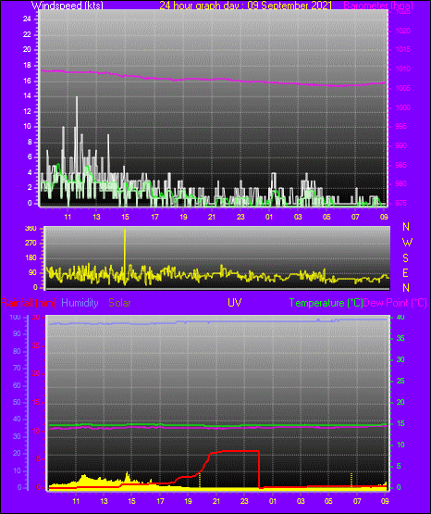Click the W compass direction label

point(407,243)
